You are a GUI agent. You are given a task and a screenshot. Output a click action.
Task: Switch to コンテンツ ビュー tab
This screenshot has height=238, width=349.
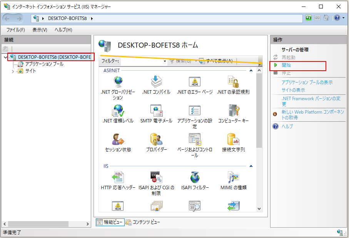(x=143, y=222)
